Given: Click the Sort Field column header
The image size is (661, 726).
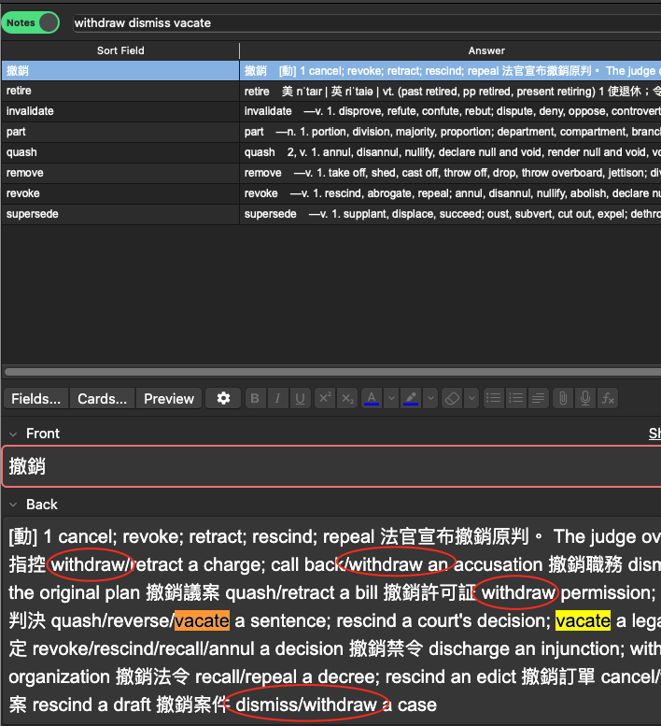Looking at the screenshot, I should 120,50.
